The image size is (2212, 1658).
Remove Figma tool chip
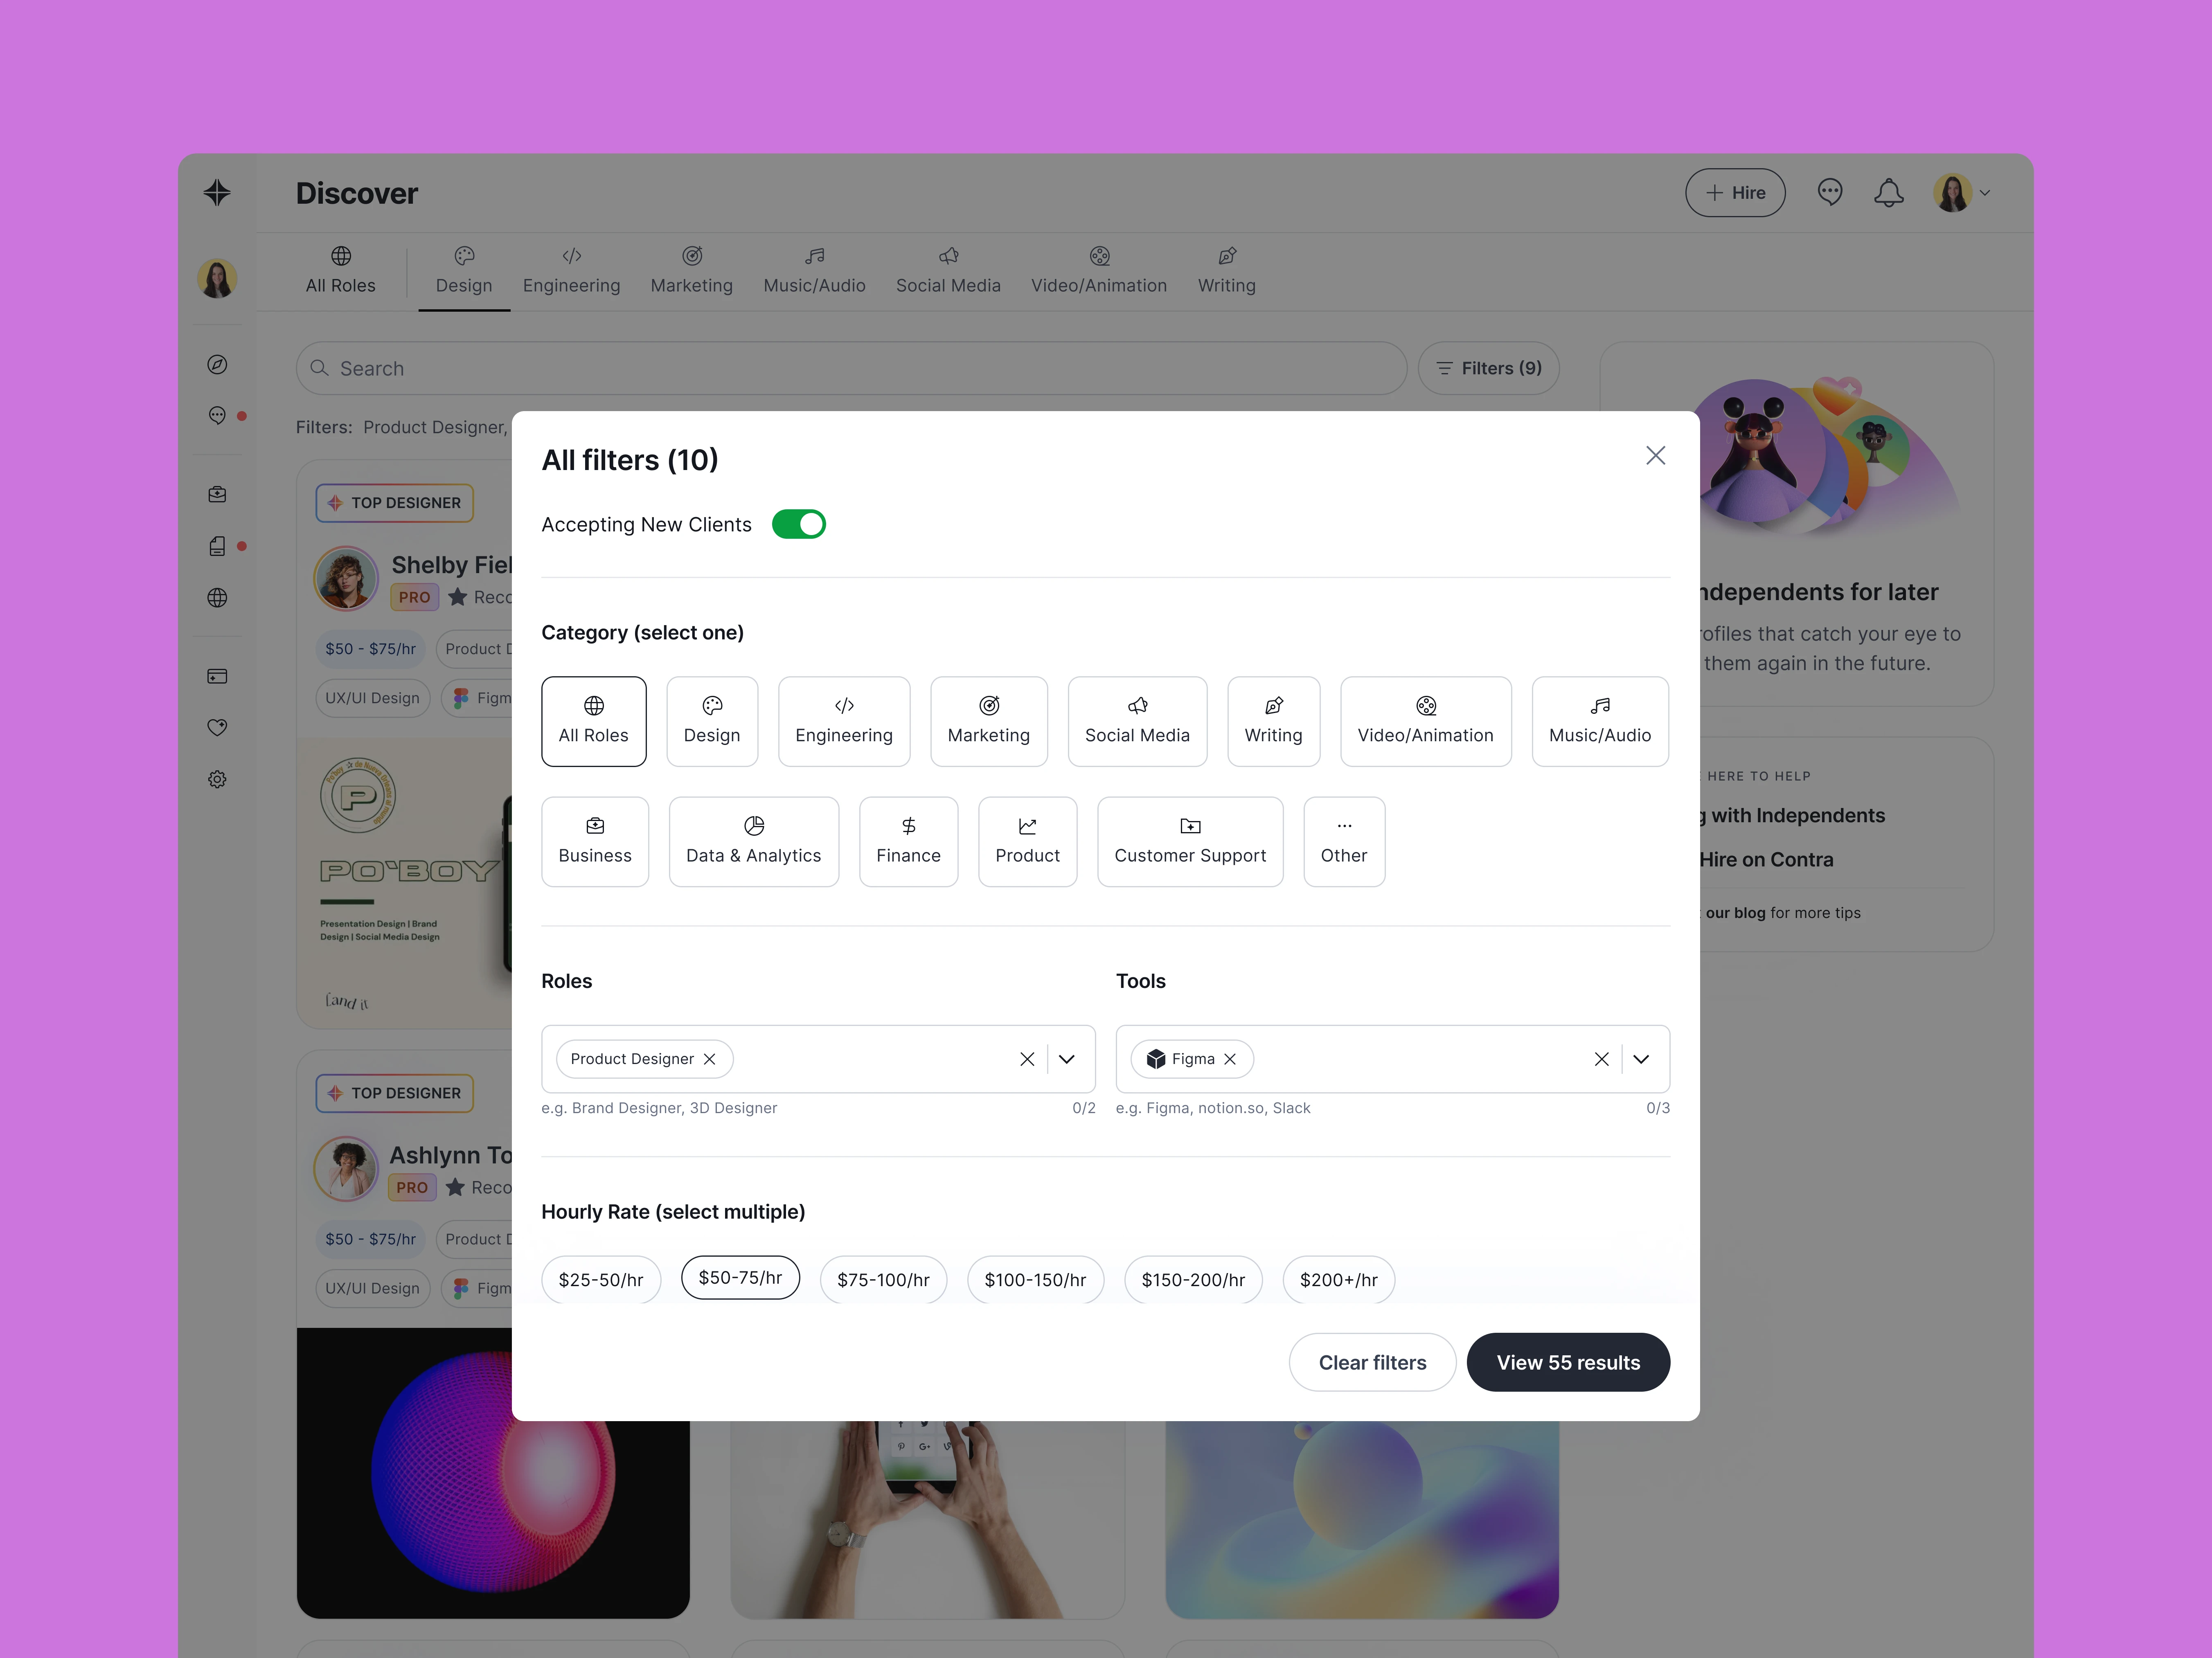point(1230,1059)
